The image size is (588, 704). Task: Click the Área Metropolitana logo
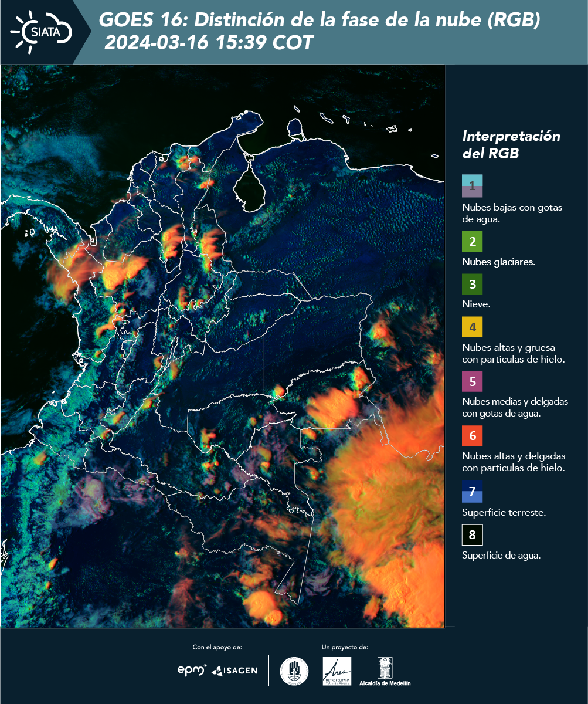pyautogui.click(x=337, y=671)
